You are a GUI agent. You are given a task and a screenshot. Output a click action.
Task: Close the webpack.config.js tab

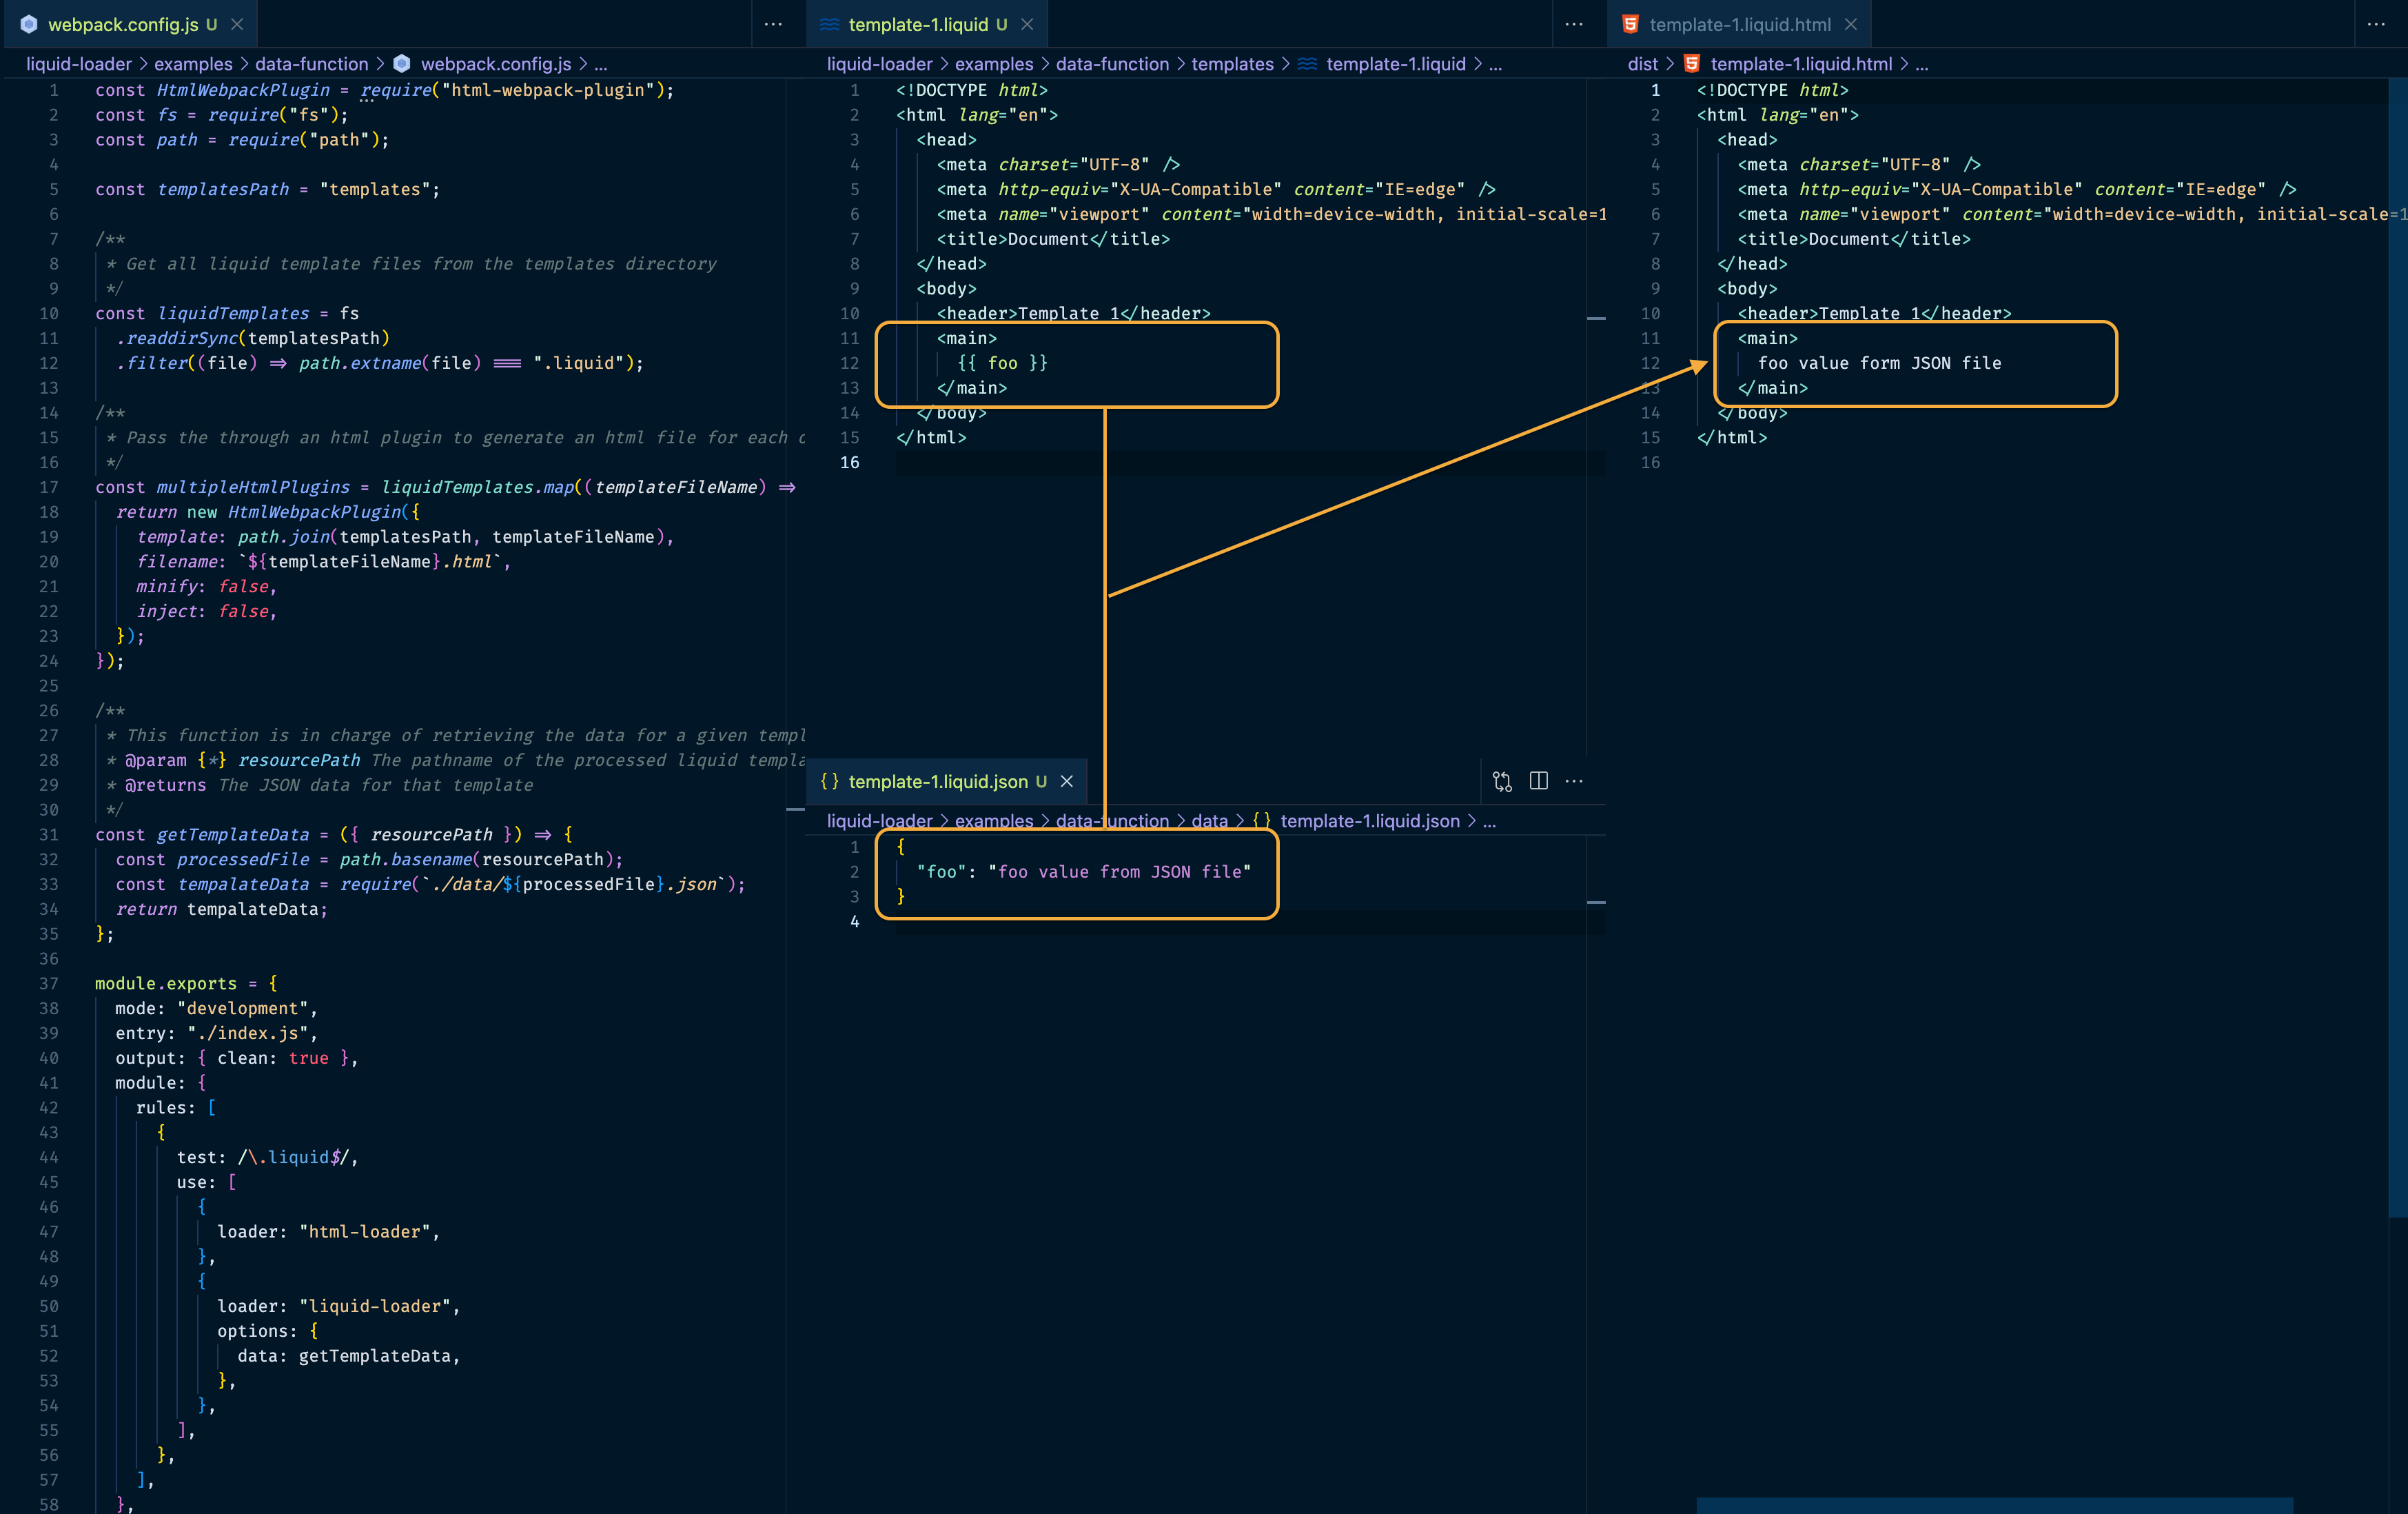pos(237,24)
